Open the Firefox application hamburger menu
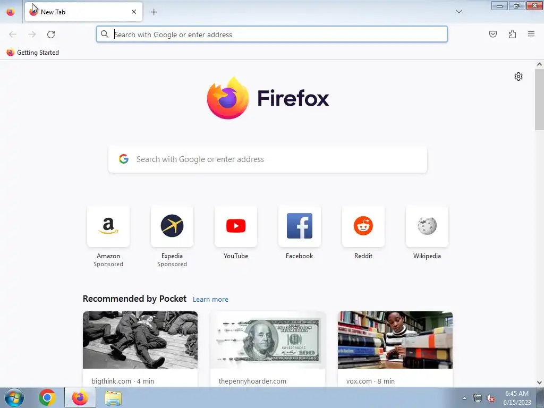Screen dimensions: 544x408 tap(531, 34)
